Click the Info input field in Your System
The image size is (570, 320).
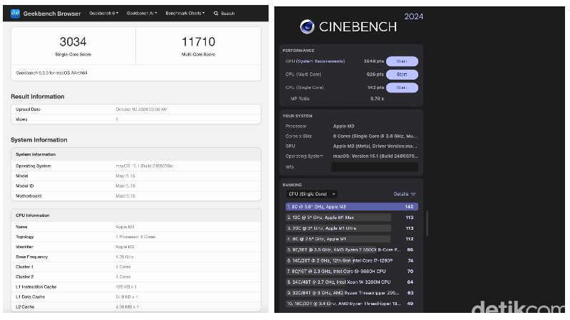(x=375, y=167)
